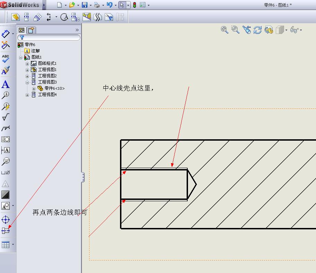Screen dimensions: 316x273
Task: Switch to the FeatureManager tree tab
Action: (x=22, y=30)
